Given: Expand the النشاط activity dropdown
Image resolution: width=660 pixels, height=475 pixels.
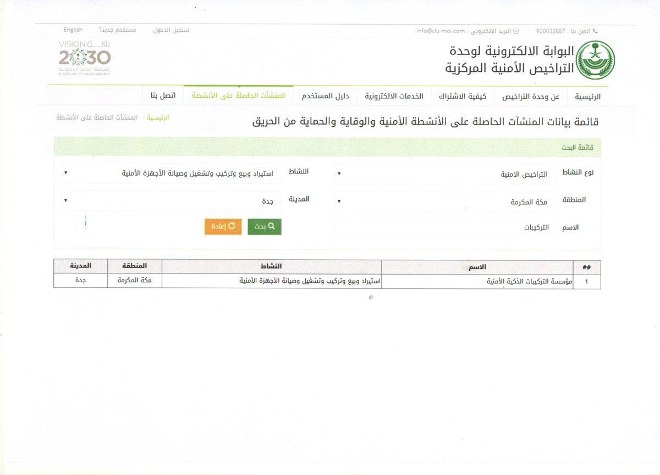Looking at the screenshot, I should [x=171, y=173].
